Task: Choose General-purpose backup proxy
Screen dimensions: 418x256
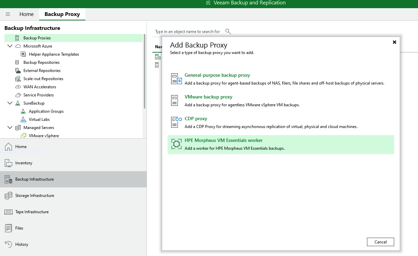Action: click(281, 79)
